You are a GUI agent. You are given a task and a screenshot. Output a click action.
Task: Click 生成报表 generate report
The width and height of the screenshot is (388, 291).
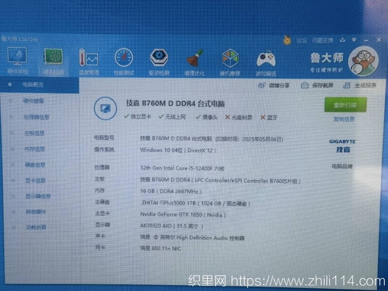click(360, 86)
